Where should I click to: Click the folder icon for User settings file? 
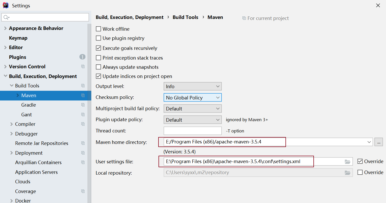(348, 162)
